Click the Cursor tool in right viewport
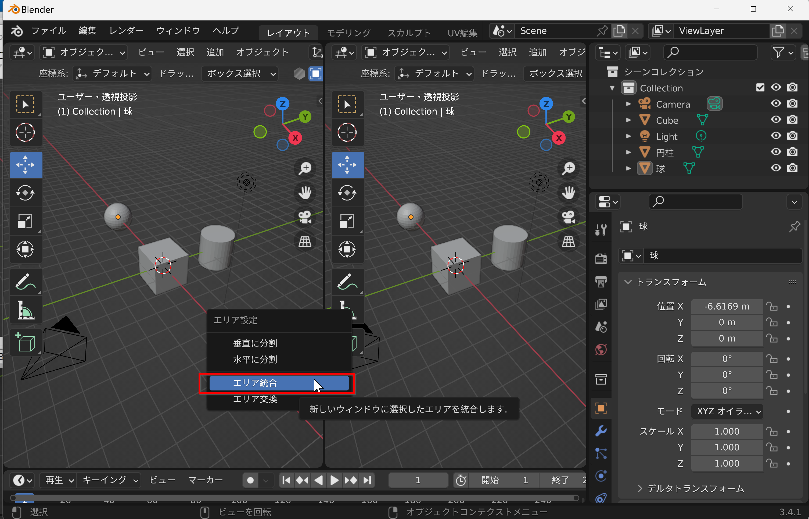 347,132
